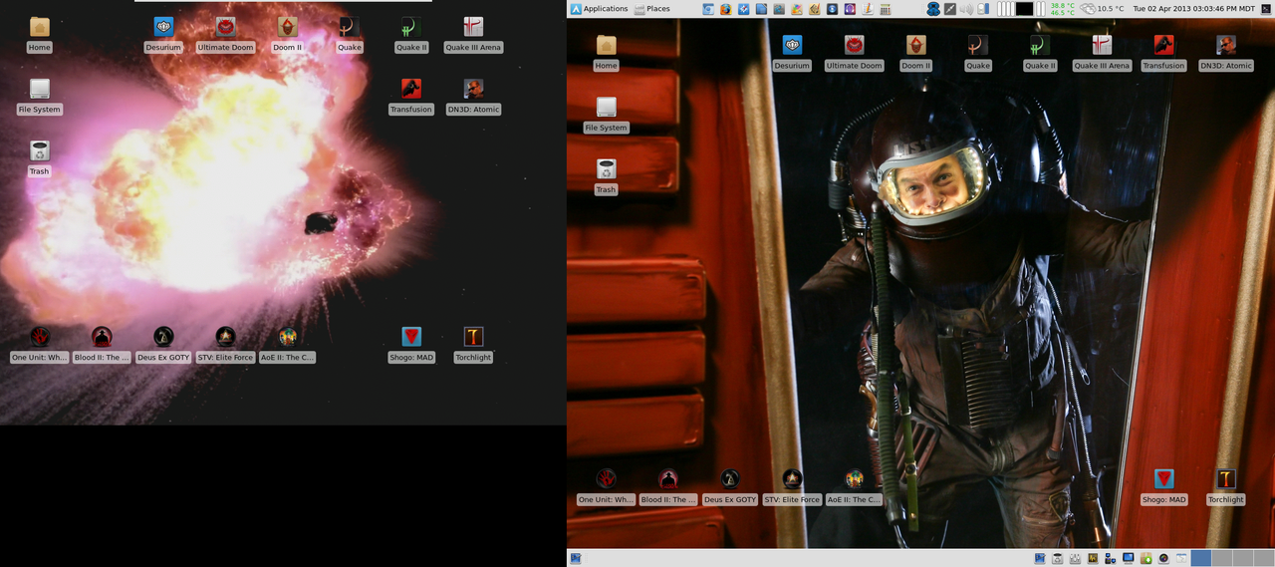Image resolution: width=1275 pixels, height=567 pixels.
Task: Click the volume speaker icon in panel
Action: [x=966, y=9]
